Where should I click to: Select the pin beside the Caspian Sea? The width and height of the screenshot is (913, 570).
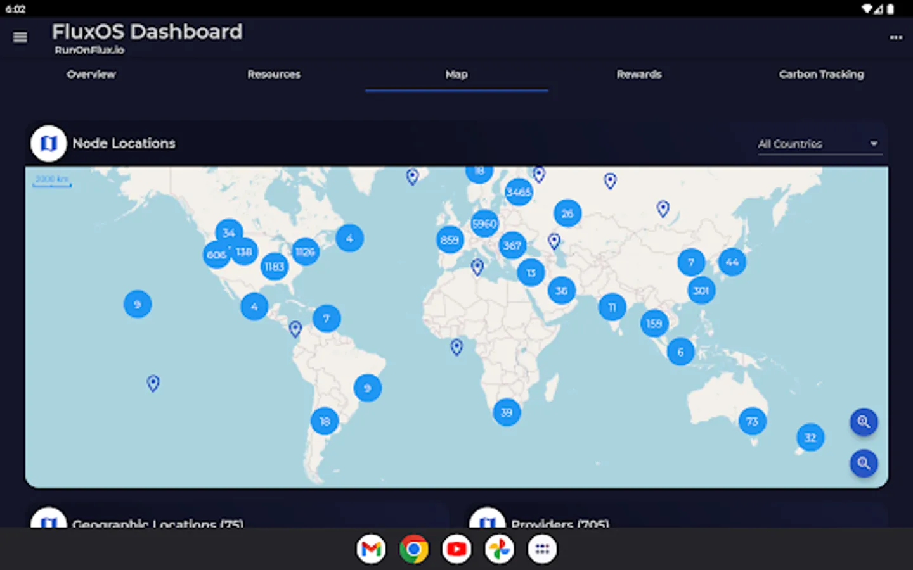(x=554, y=241)
